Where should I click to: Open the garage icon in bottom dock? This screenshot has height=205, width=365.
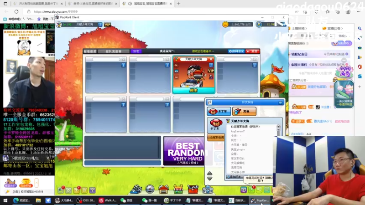tap(164, 189)
